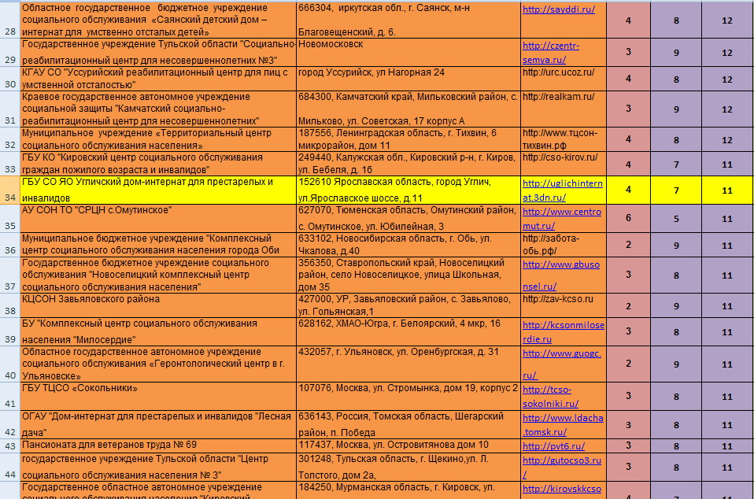This screenshot has width=754, height=499.
Task: Click the Омутинское, ул. Юбилейная, 3 address
Action: [x=408, y=219]
